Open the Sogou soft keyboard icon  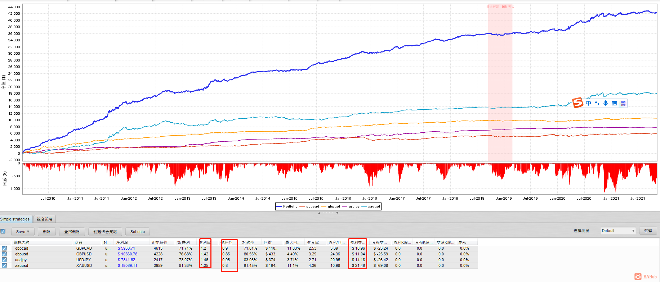614,103
